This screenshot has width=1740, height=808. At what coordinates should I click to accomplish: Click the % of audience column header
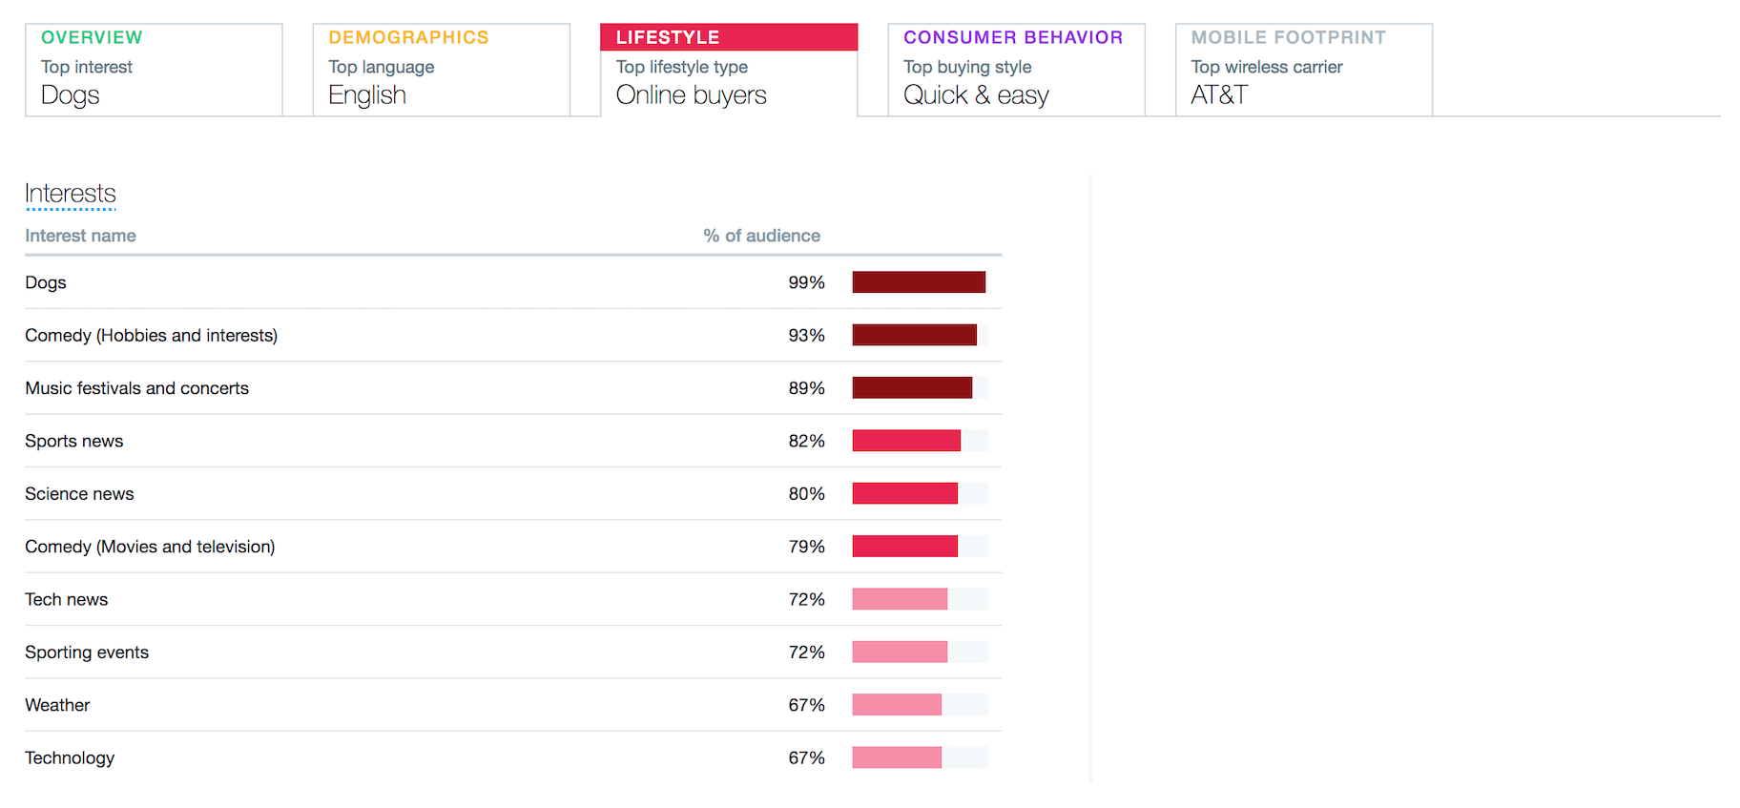pyautogui.click(x=761, y=236)
